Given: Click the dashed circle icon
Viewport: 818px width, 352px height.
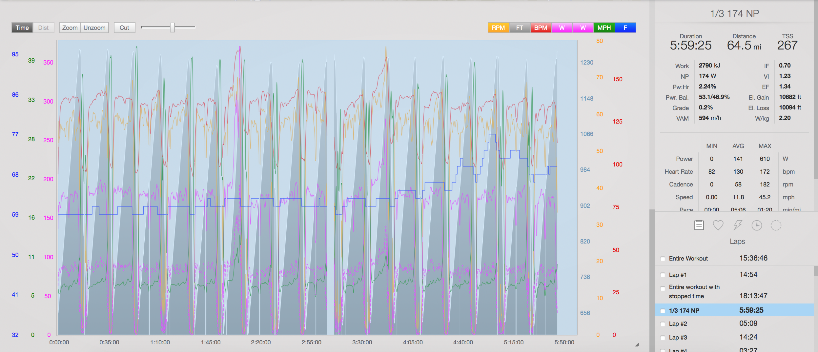Looking at the screenshot, I should pos(776,225).
